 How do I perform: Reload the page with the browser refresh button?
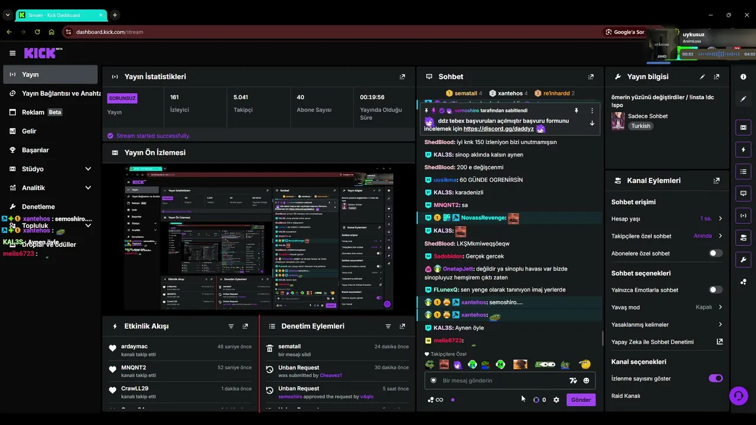(37, 32)
